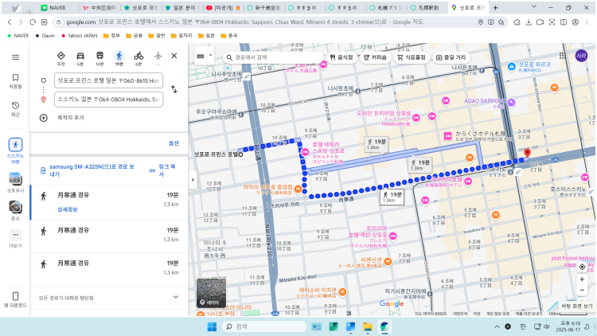Open File Explorer from taskbar
597x336 pixels.
tap(368, 326)
